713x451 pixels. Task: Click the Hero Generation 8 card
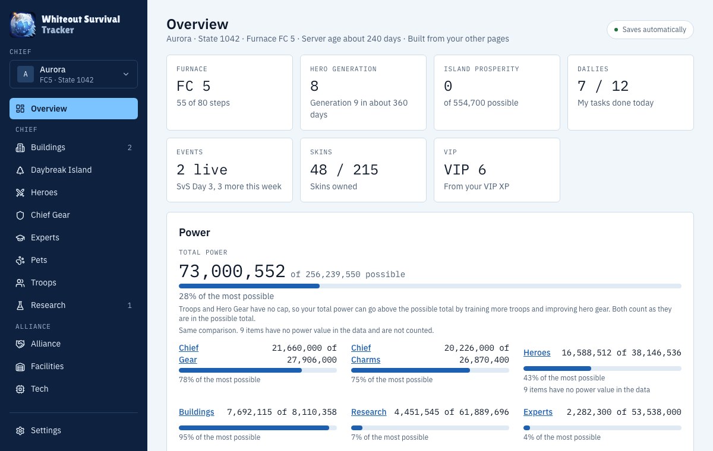click(x=363, y=93)
